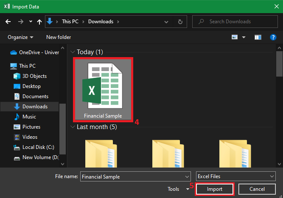Click the Import button

pyautogui.click(x=215, y=189)
